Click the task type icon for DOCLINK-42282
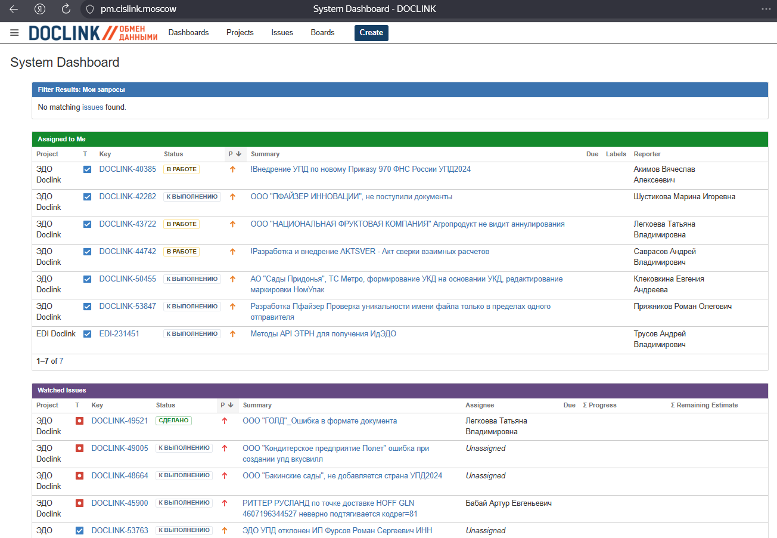The width and height of the screenshot is (777, 538). pos(88,197)
